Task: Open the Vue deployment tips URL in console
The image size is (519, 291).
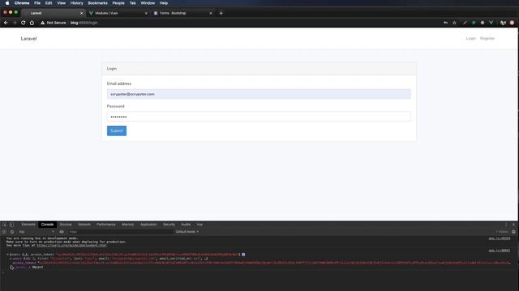Action: click(71, 246)
